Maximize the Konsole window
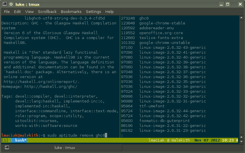The image size is (245, 153). pos(228,4)
